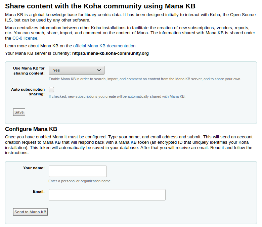Click the 'If checked, new subscriptions' hint text
Screen dimensions: 262x227
[x=117, y=97]
